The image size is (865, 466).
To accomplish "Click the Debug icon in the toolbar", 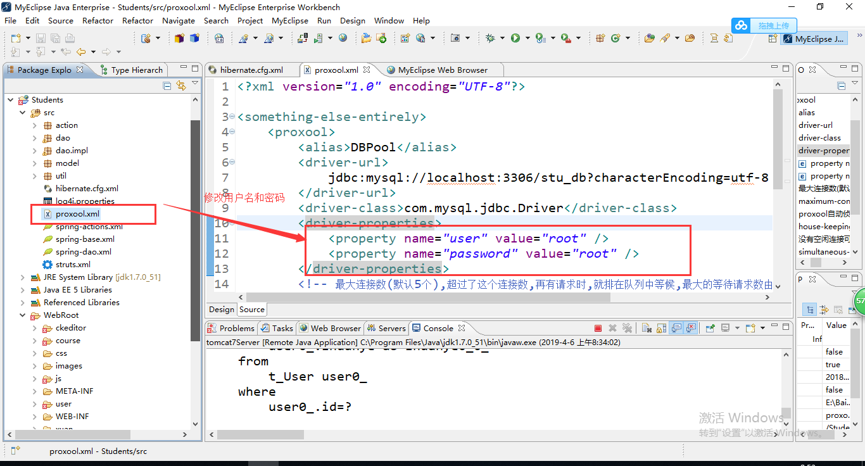I will tap(491, 38).
